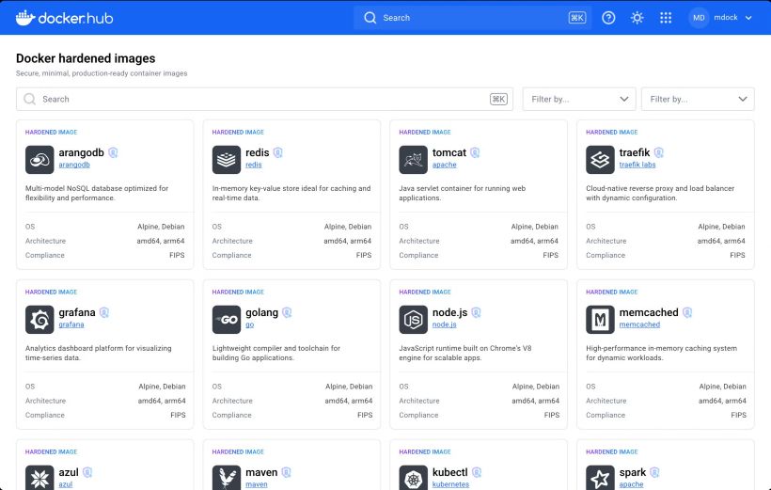The height and width of the screenshot is (490, 771).
Task: Open the kubernetes publisher link under kubectl
Action: tap(451, 484)
